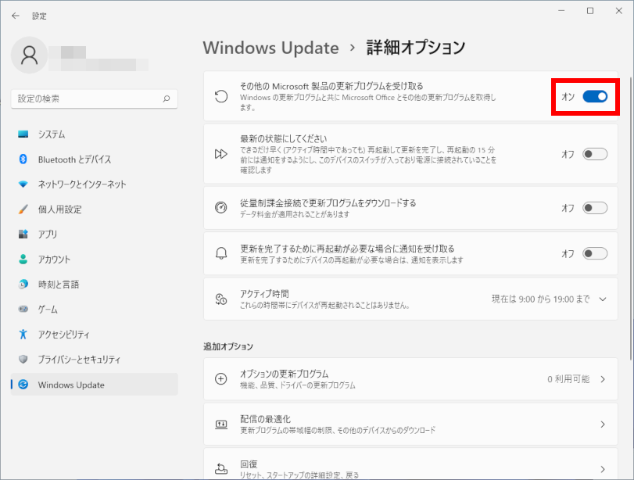Expand the アクティブ時間 chevron
Screen dimensions: 634x480
602,299
